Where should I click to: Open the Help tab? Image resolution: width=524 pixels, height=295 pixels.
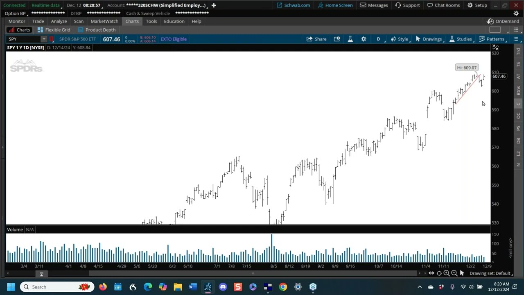[196, 21]
